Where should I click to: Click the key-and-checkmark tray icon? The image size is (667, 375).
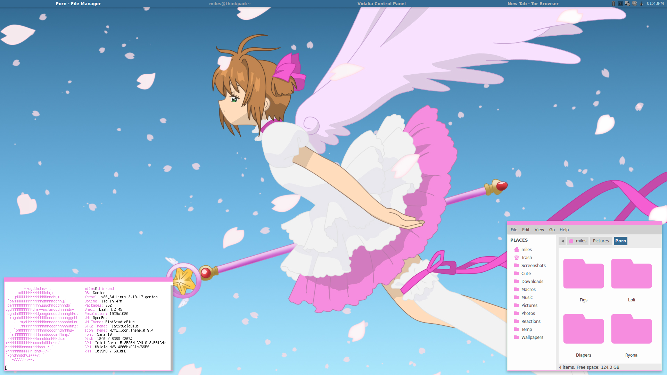tap(634, 3)
